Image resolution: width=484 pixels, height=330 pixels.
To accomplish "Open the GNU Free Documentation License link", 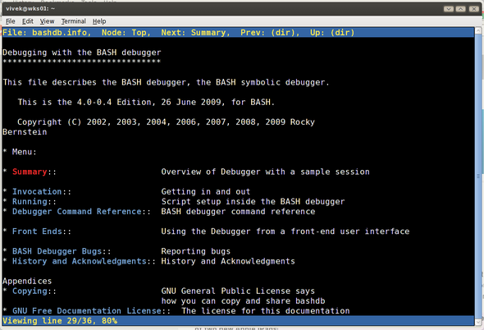I will 87,310.
